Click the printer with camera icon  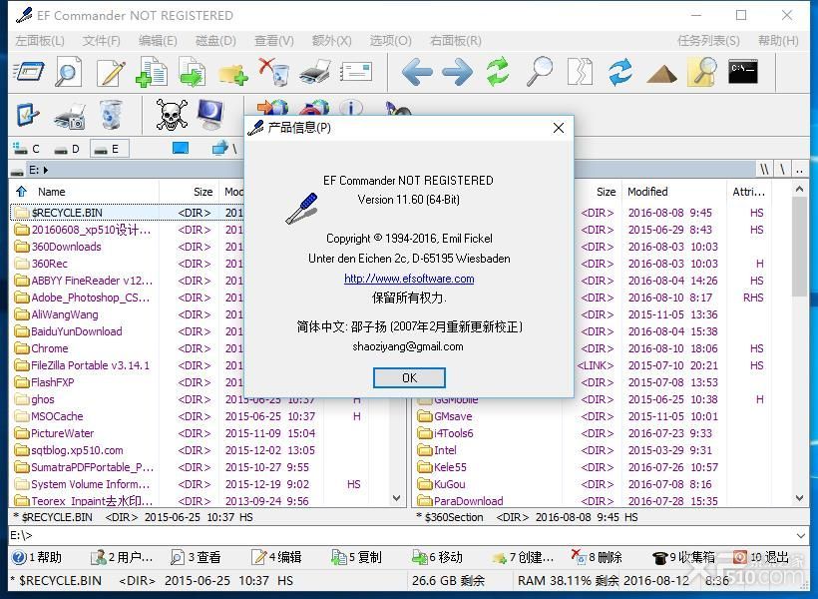(x=70, y=116)
